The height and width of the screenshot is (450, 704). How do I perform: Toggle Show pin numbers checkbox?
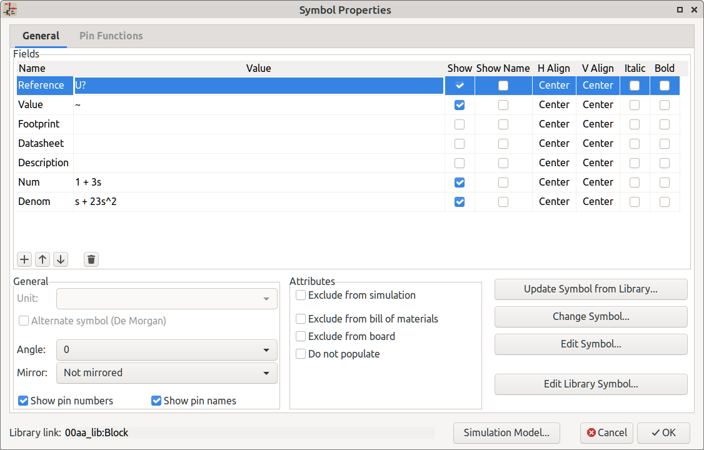click(x=24, y=401)
